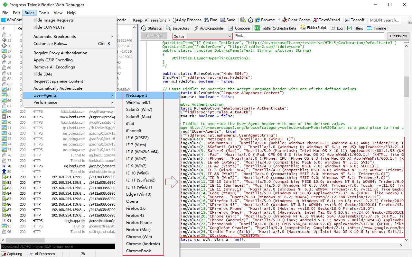Click the Tearoff toolbar button
The height and width of the screenshot is (257, 412).
(354, 20)
